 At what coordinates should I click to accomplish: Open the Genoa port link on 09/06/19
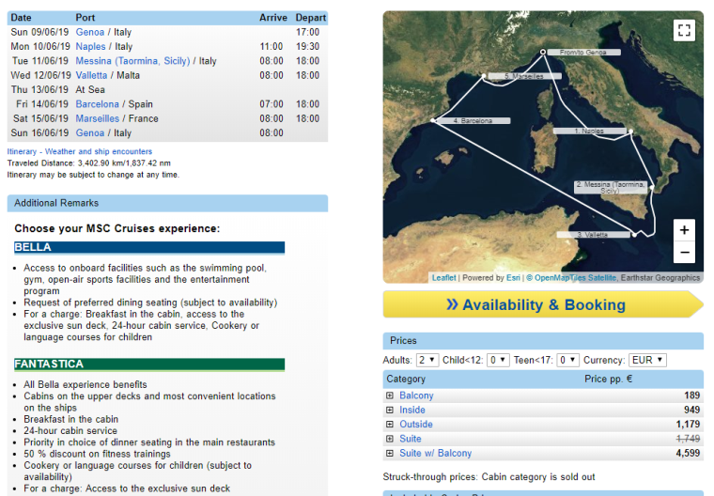[x=89, y=32]
